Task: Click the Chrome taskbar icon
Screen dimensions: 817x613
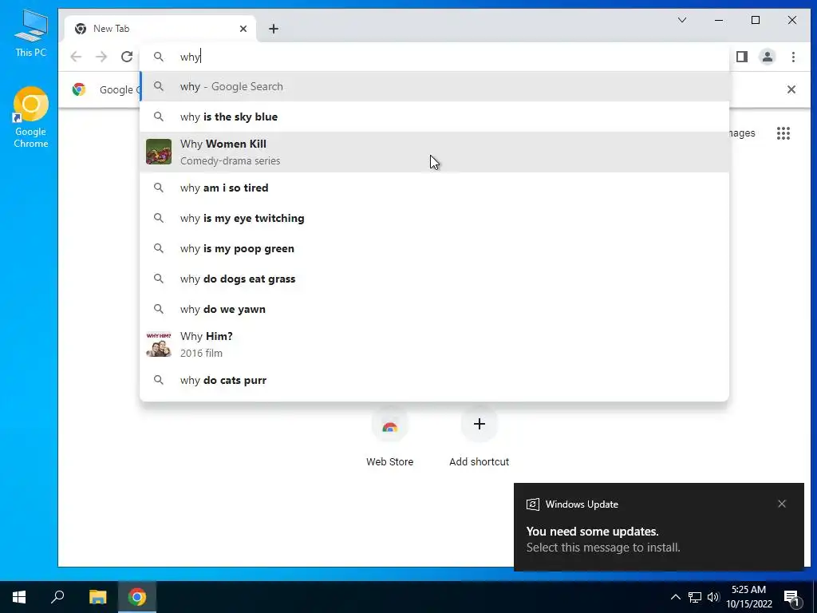Action: click(x=137, y=597)
